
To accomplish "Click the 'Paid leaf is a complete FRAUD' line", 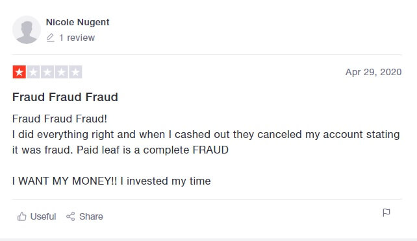I will click(x=153, y=150).
